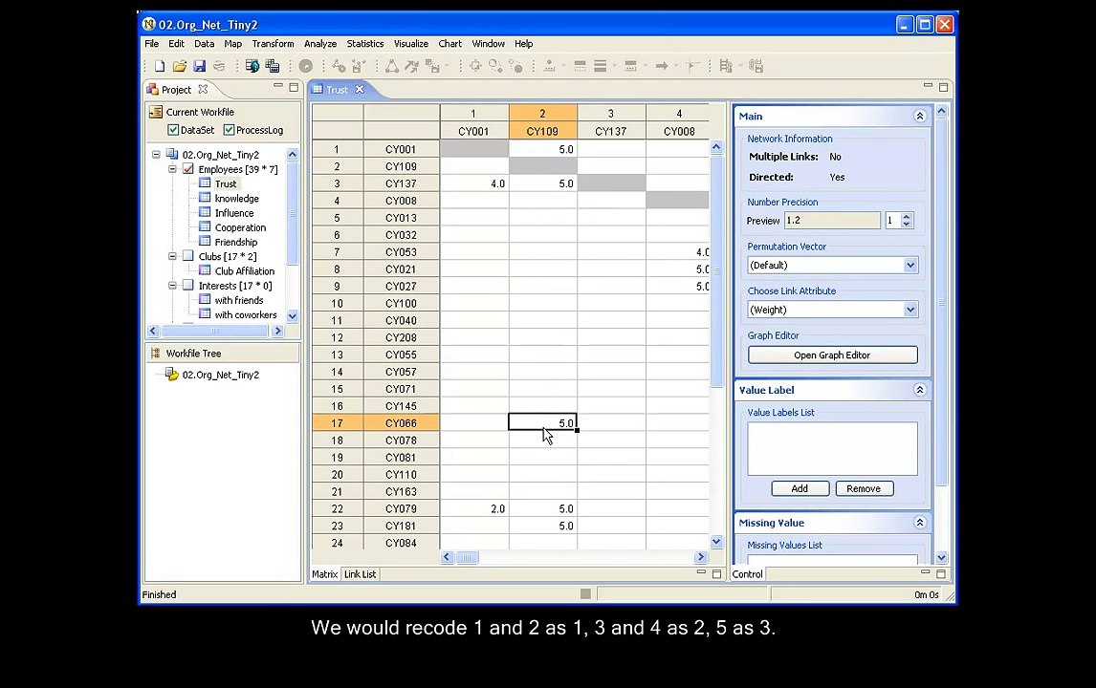Viewport: 1096px width, 688px height.
Task: Collapse the Value Label section
Action: point(920,390)
